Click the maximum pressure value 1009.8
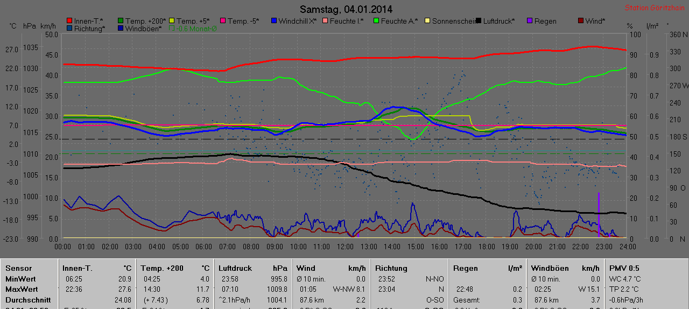The image size is (689, 309). point(276,289)
